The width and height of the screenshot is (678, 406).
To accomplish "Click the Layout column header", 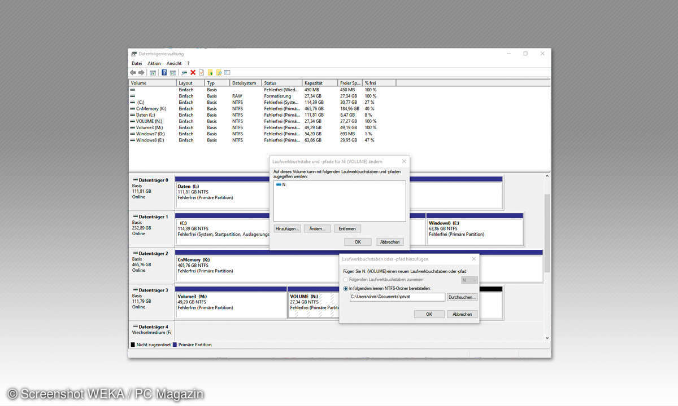I will pyautogui.click(x=190, y=83).
